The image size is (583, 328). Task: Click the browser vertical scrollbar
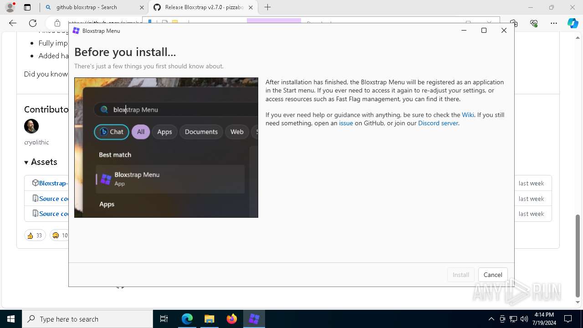[578, 255]
